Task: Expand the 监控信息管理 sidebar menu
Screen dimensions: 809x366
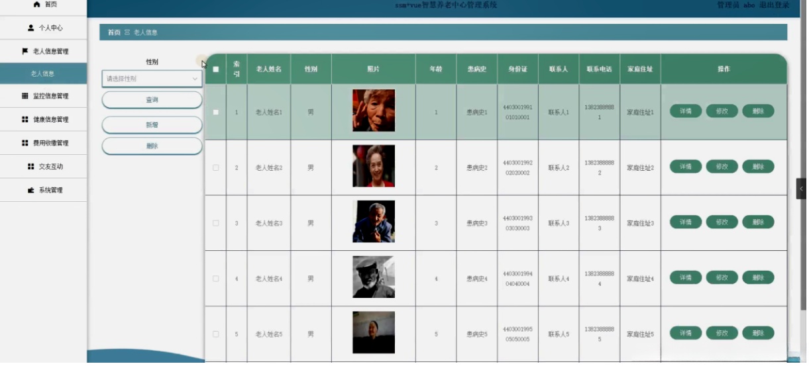Action: pyautogui.click(x=44, y=96)
